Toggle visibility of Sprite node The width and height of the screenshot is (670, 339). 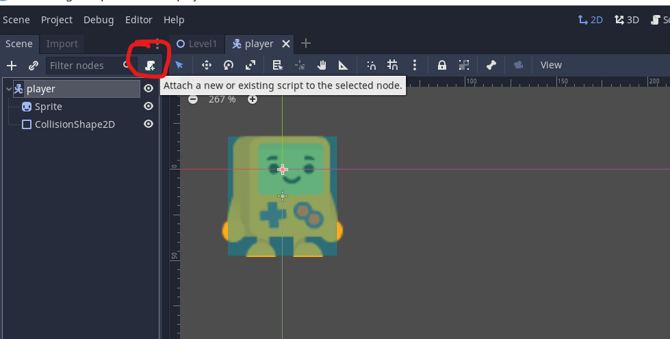[149, 106]
